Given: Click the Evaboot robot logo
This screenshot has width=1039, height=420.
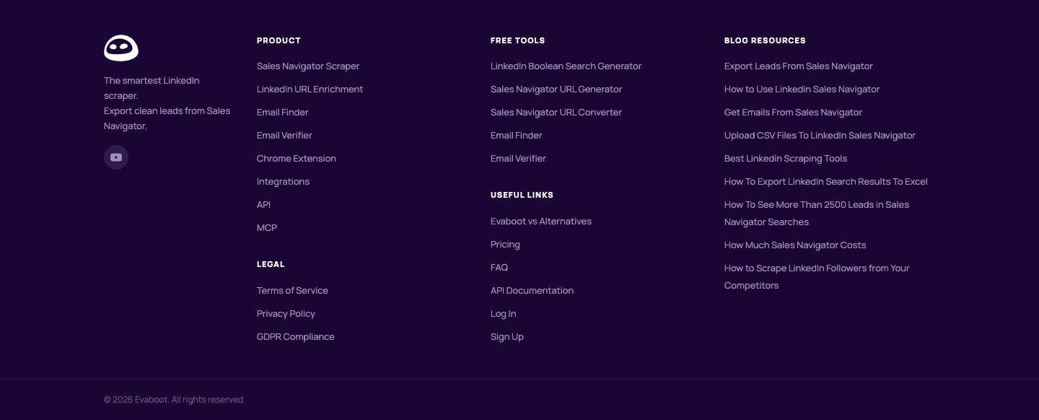Looking at the screenshot, I should point(121,48).
